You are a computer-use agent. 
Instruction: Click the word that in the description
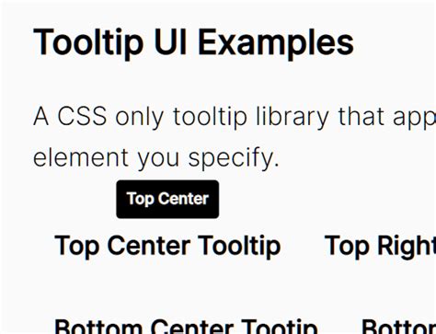(x=361, y=116)
